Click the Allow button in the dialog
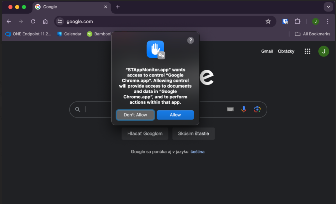The width and height of the screenshot is (336, 204). point(175,115)
